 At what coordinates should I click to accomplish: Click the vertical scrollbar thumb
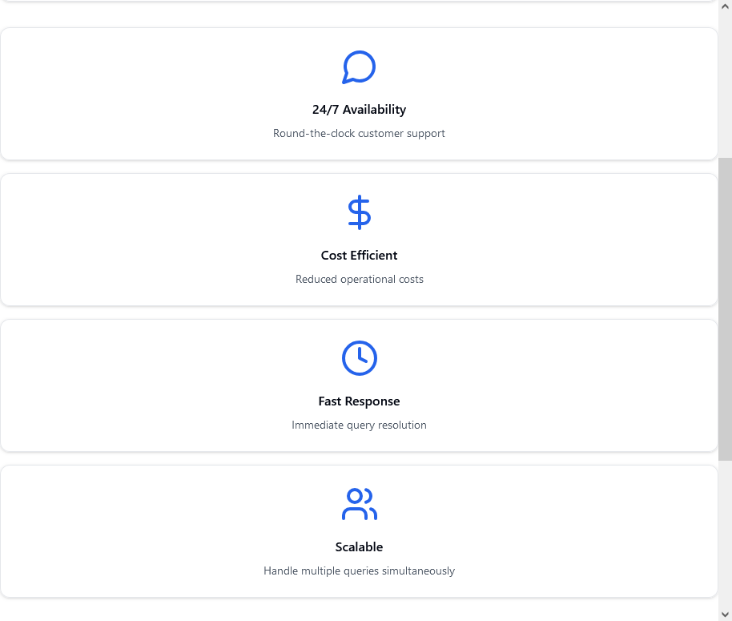(x=725, y=309)
